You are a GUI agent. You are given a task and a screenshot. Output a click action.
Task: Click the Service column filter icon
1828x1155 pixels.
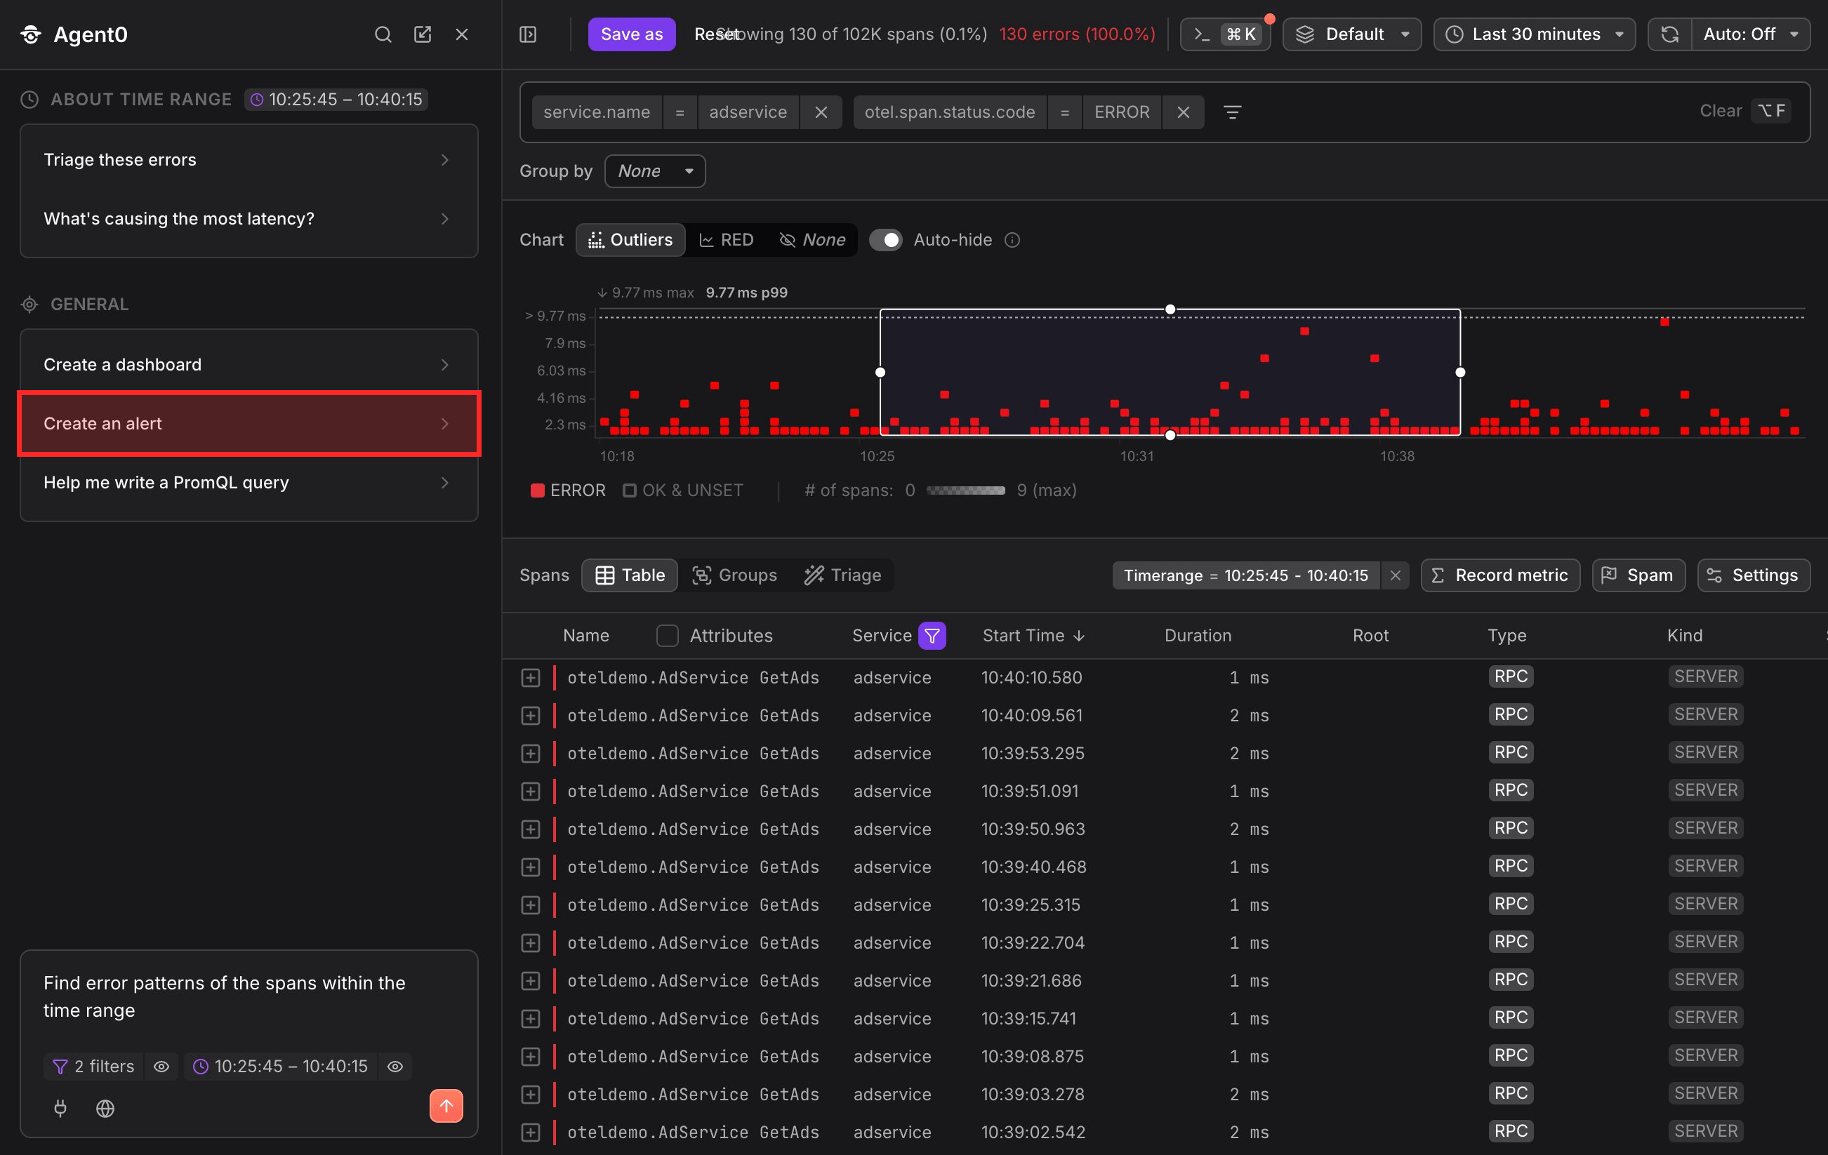[932, 636]
